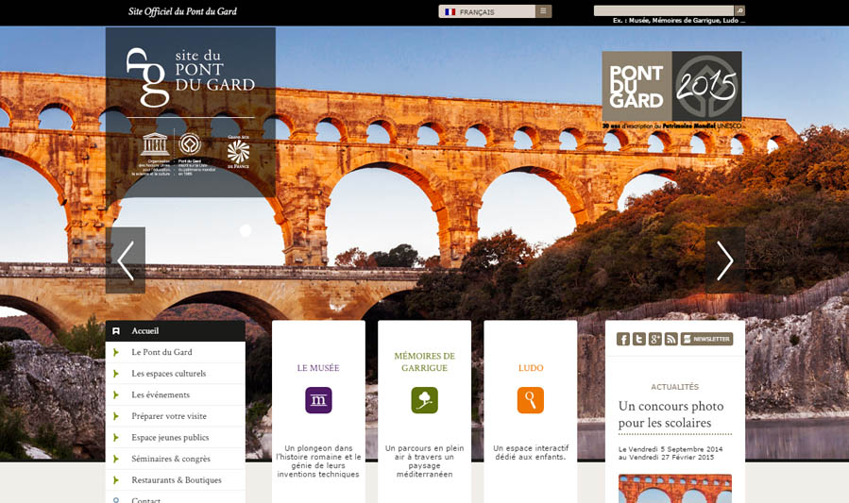Click the MÉMOIRES DE GARRIGUE heading link
This screenshot has width=849, height=503.
(425, 361)
